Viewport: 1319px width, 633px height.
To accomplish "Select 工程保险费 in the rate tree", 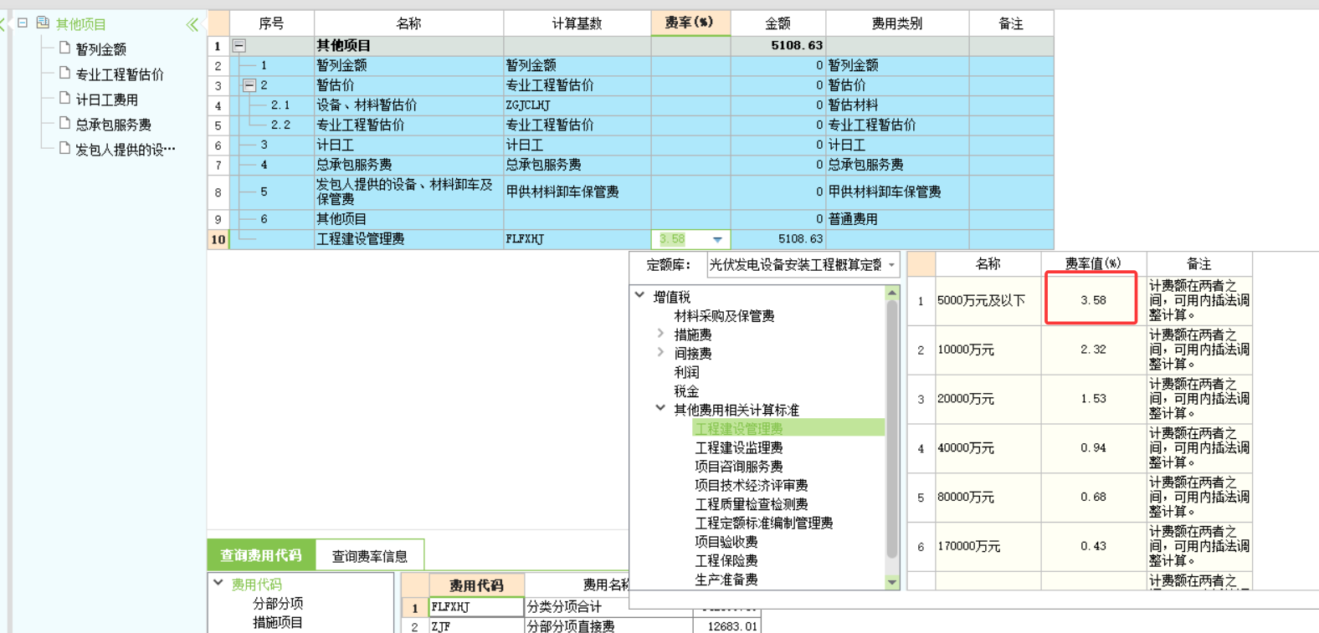I will click(x=726, y=560).
